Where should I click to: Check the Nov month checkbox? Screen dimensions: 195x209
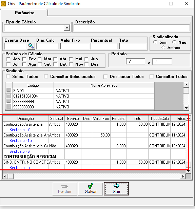pyautogui.click(x=71, y=64)
